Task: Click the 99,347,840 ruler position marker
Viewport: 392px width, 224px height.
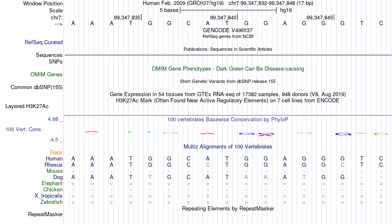Action: 224,17
